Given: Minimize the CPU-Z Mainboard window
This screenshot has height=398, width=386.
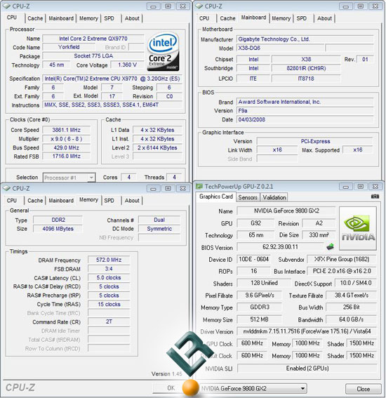Looking at the screenshot, I should [x=346, y=6].
